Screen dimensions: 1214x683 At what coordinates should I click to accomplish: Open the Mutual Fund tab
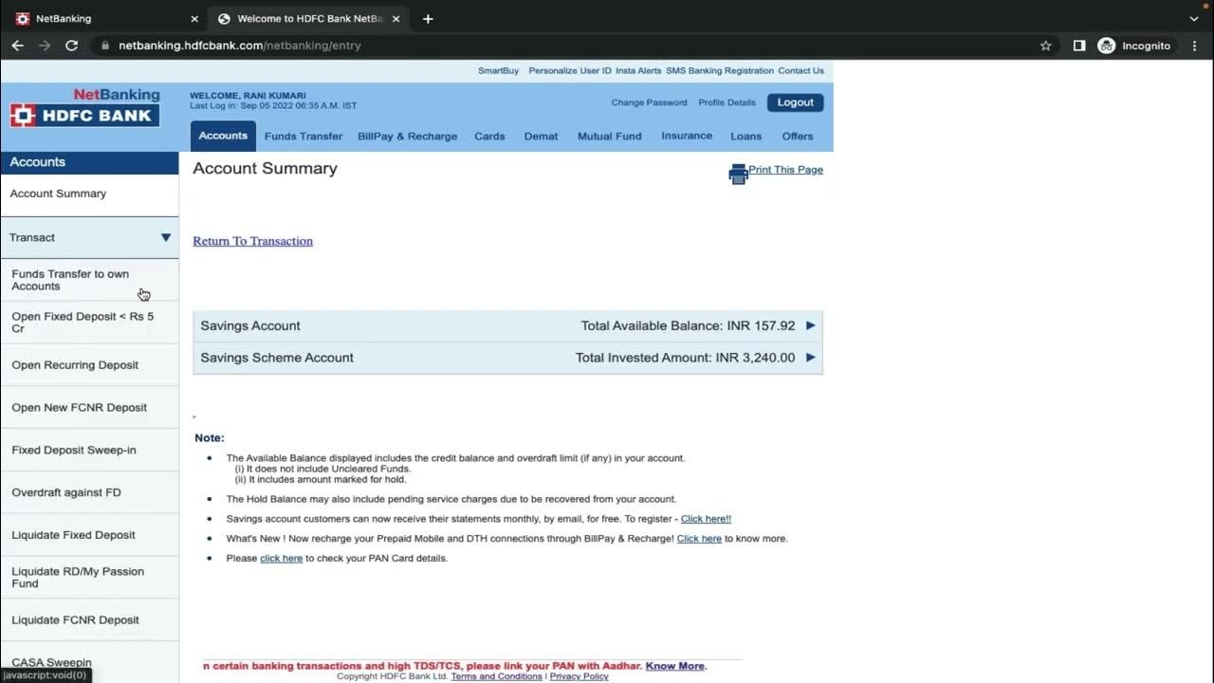[610, 137]
